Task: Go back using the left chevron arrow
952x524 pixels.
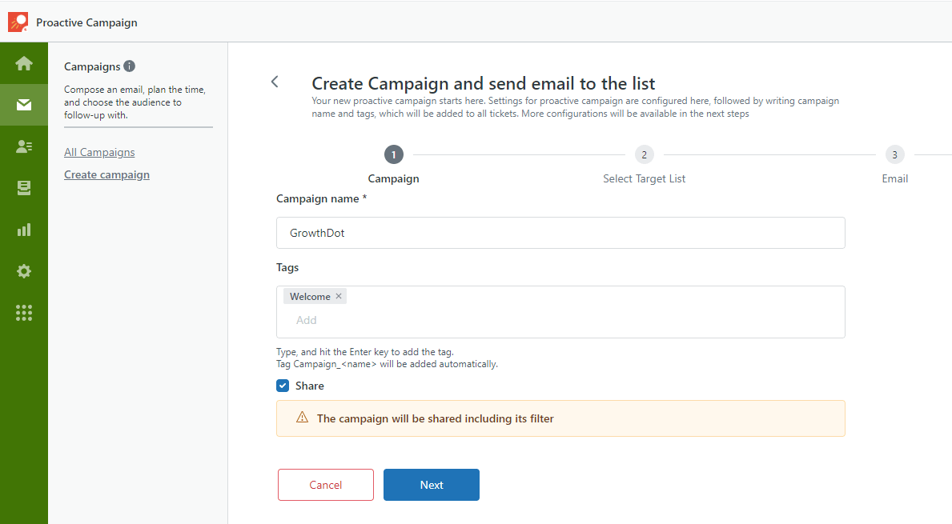Action: point(275,82)
